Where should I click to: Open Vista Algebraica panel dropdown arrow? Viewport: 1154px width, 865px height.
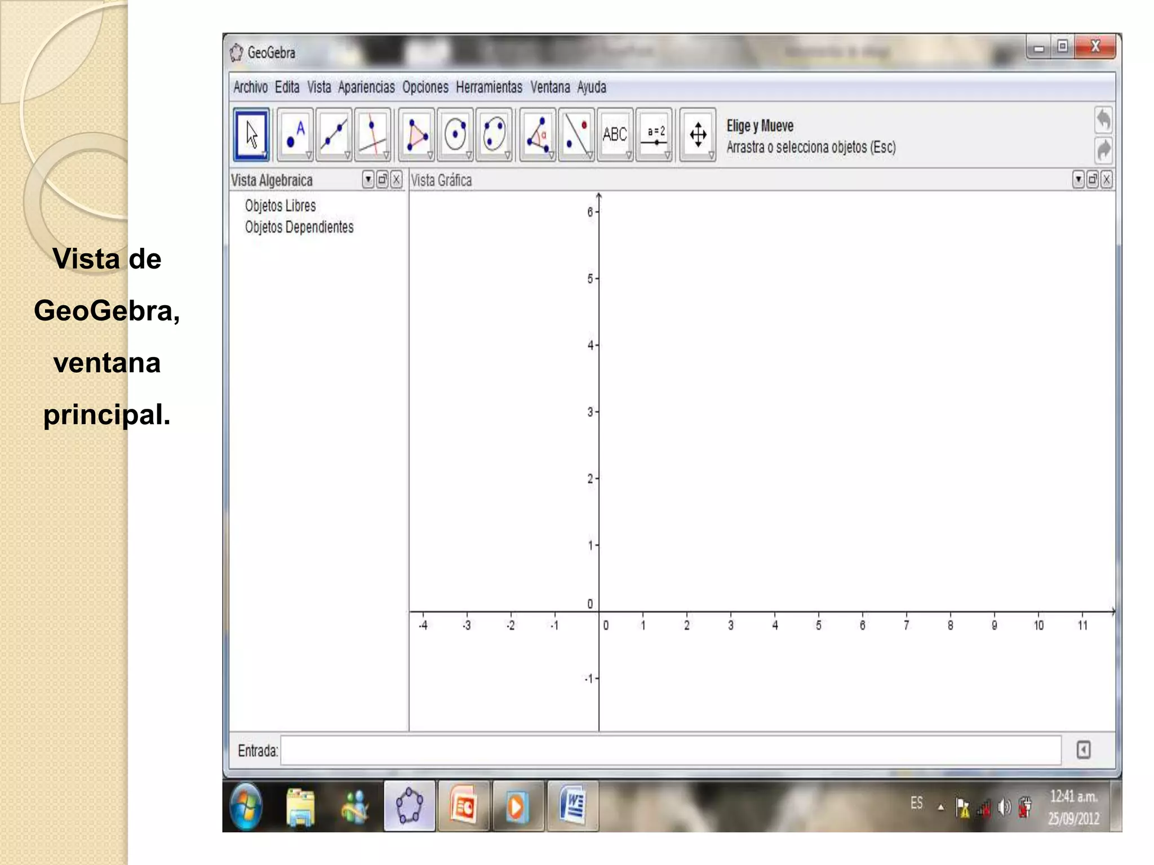[368, 180]
